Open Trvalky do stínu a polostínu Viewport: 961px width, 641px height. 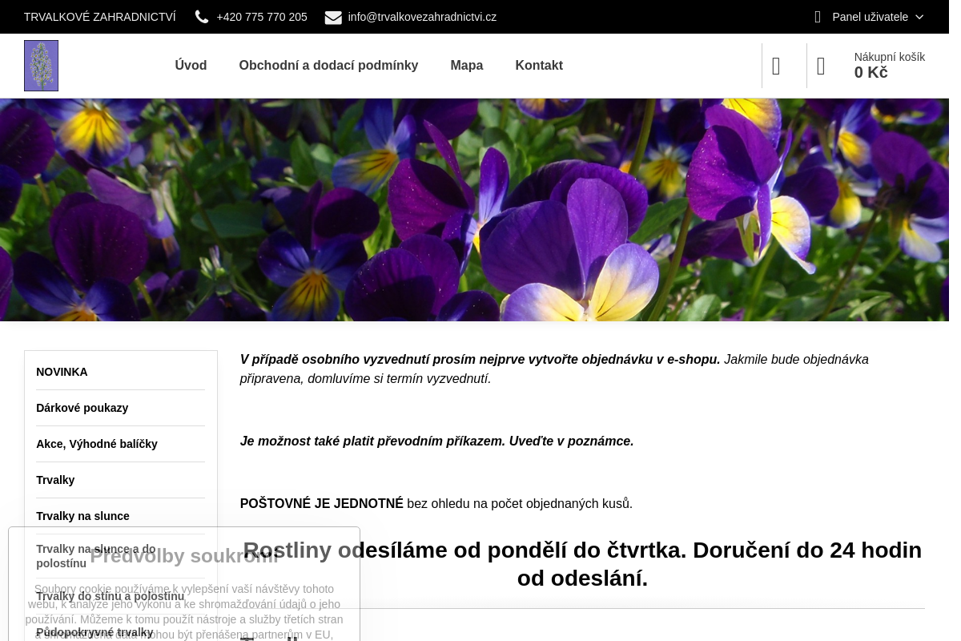[x=120, y=596]
